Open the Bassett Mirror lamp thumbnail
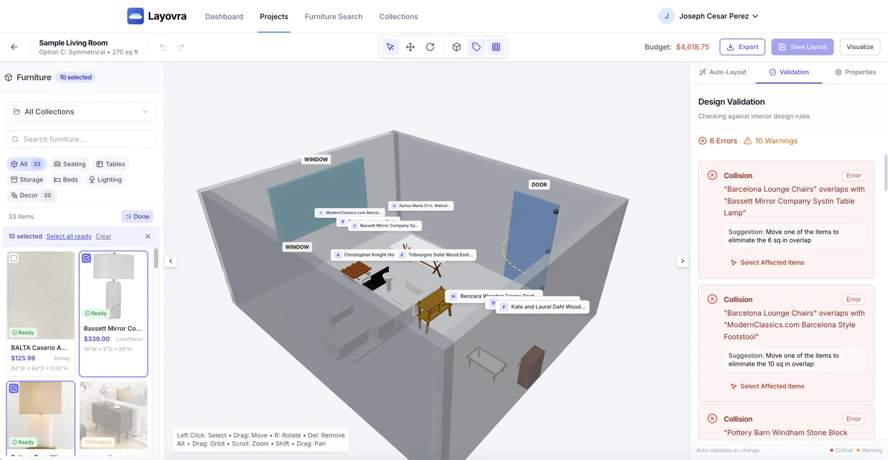The image size is (888, 460). [x=114, y=286]
